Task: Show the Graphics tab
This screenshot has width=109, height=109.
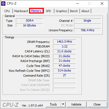Action: (61, 11)
